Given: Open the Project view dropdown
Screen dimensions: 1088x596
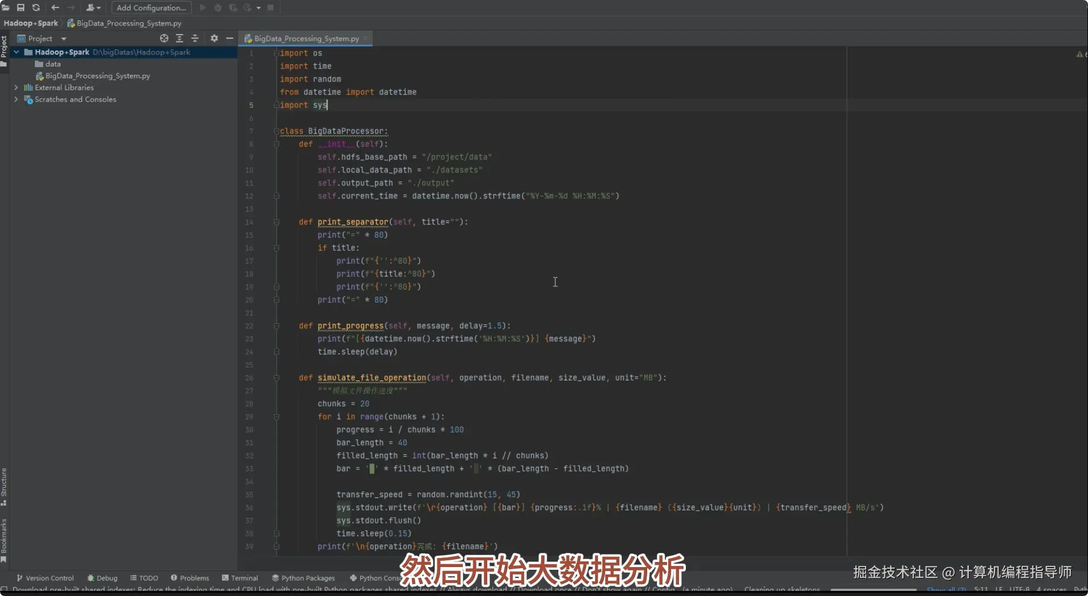Looking at the screenshot, I should [x=64, y=38].
